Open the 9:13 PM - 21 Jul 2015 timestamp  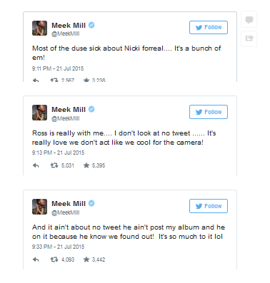(58, 153)
